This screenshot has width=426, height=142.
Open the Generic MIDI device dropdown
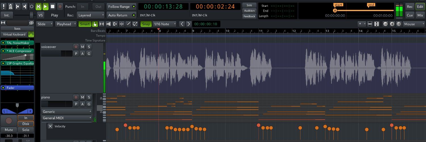(x=67, y=112)
